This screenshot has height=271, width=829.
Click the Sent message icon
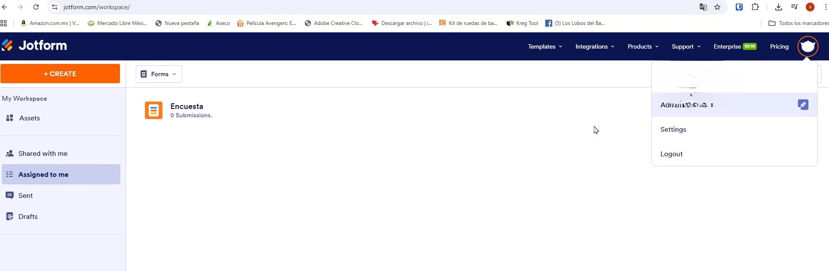10,195
